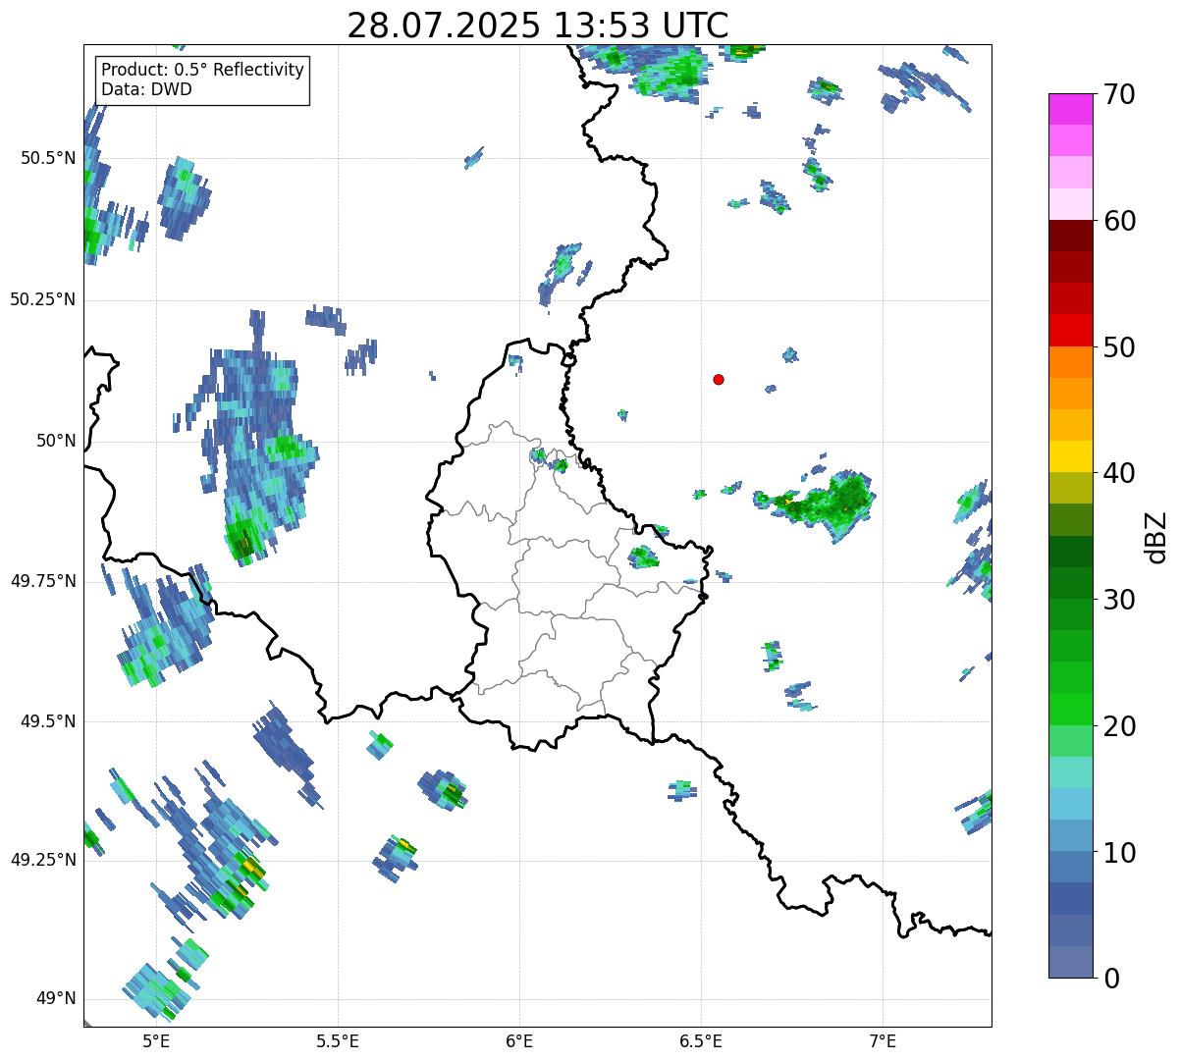
Task: Click the latitude label 49°N
Action: click(x=56, y=999)
